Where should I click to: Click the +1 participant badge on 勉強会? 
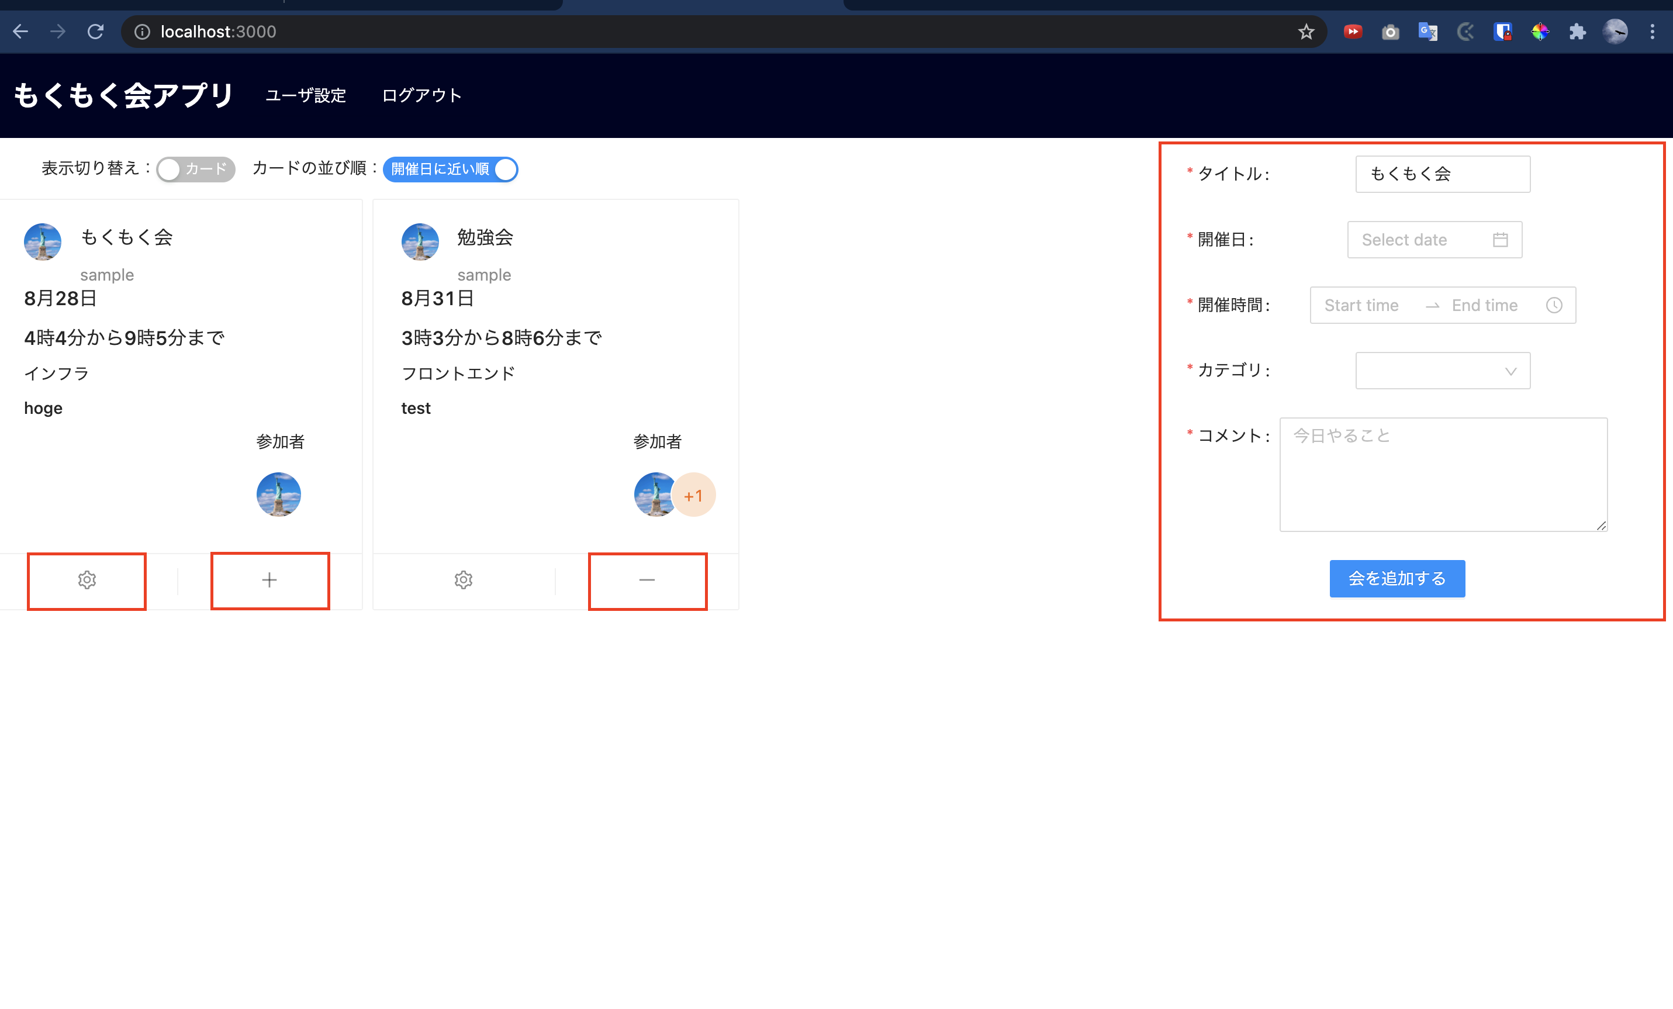(693, 495)
